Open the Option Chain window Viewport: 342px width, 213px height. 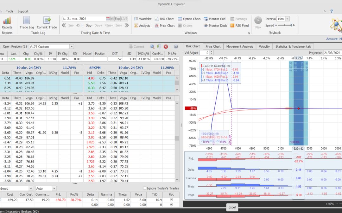pos(189,19)
